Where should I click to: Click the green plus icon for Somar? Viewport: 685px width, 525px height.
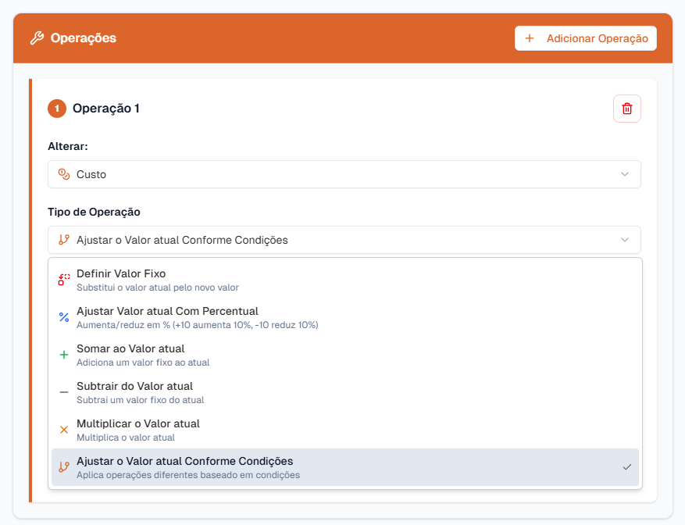[64, 355]
